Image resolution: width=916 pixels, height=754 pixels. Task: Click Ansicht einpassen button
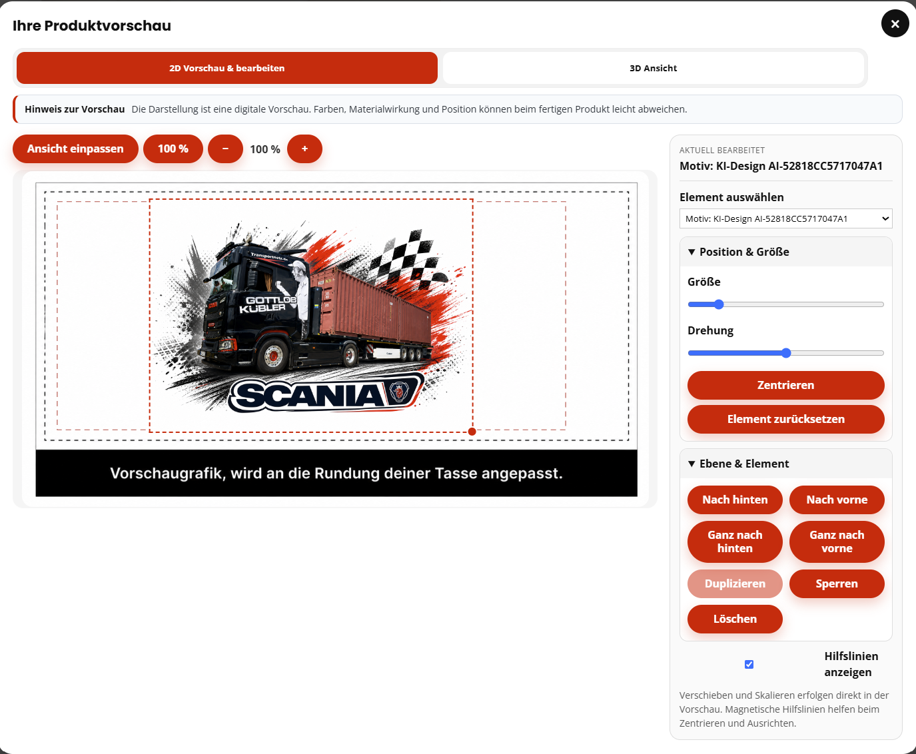coord(75,149)
